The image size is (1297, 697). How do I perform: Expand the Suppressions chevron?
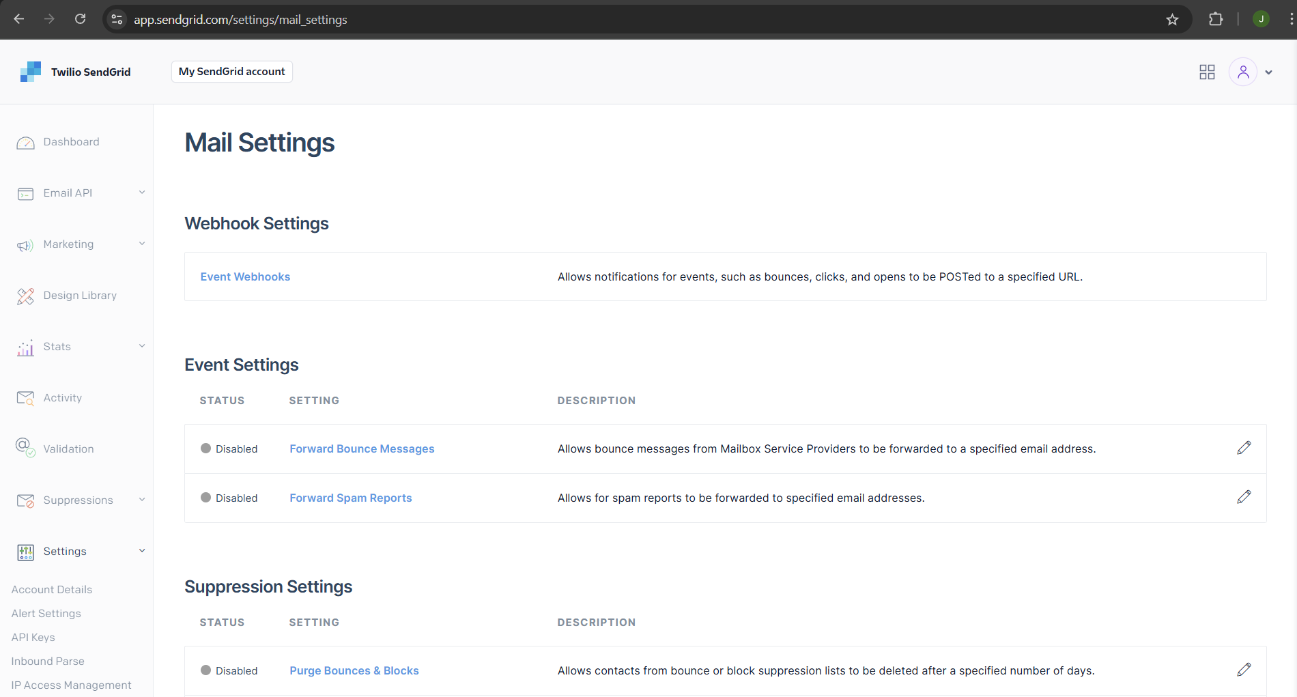point(142,500)
